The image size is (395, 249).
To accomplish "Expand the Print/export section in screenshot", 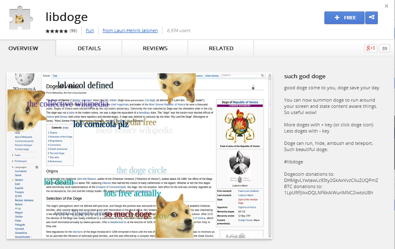I will pos(19,161).
